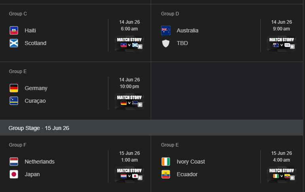Click the Japan flag icon
This screenshot has height=192, width=305.
[x=14, y=174]
